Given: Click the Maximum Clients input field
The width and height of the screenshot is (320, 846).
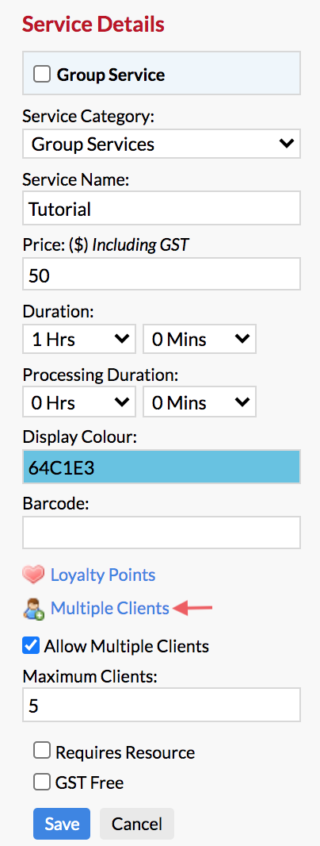Looking at the screenshot, I should (161, 705).
